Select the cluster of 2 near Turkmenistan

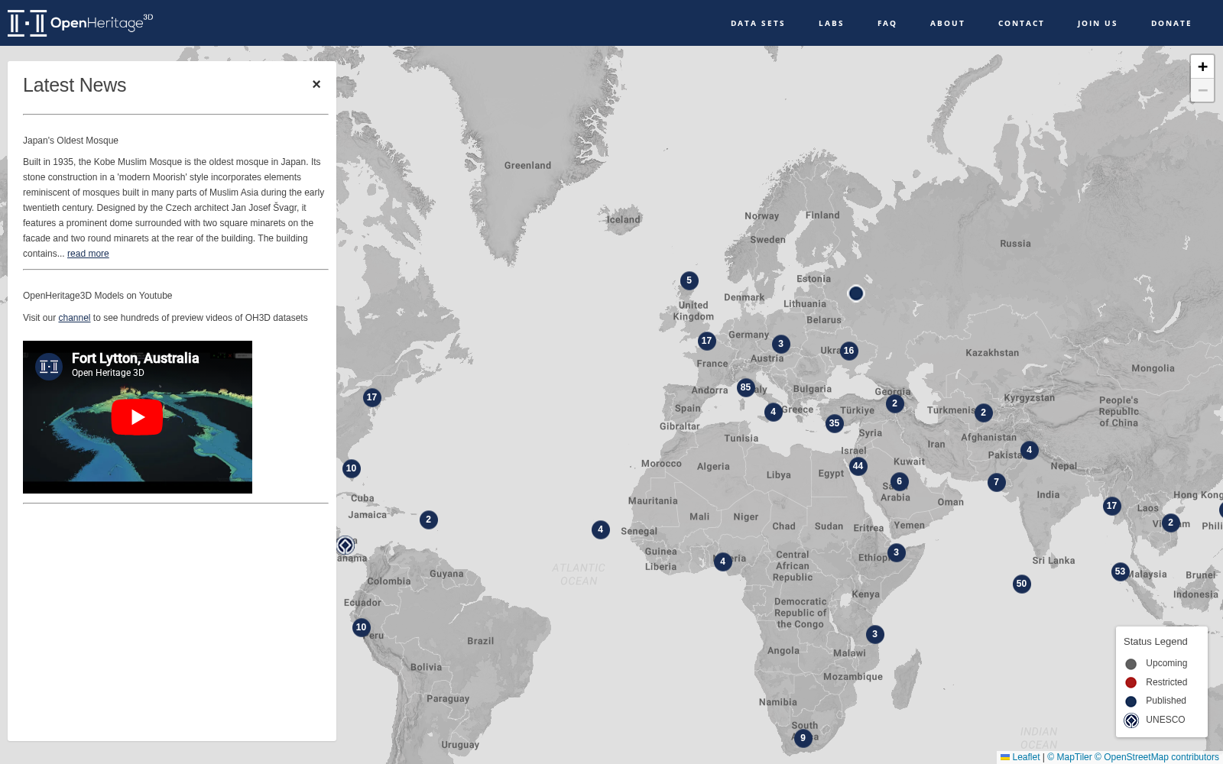coord(983,413)
